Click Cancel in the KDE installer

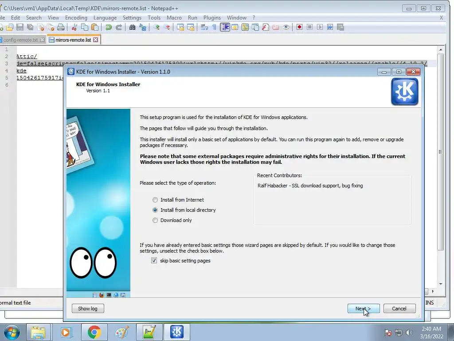tap(399, 309)
